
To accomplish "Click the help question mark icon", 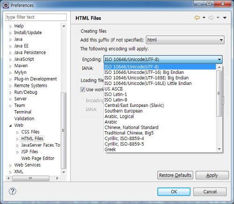I will pyautogui.click(x=13, y=191).
